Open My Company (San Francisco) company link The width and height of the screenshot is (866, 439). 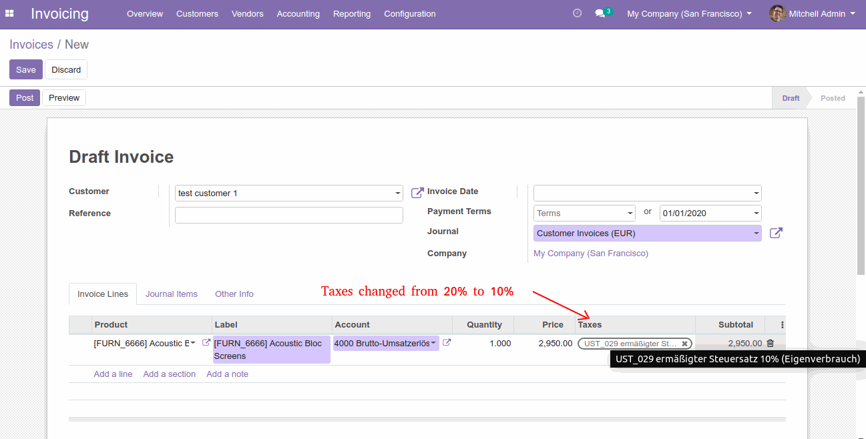[591, 254]
